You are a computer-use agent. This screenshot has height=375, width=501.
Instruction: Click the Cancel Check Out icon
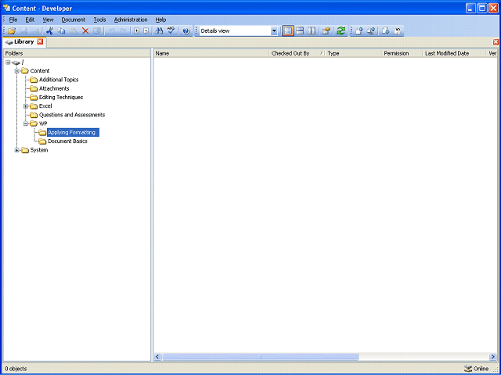pos(398,31)
